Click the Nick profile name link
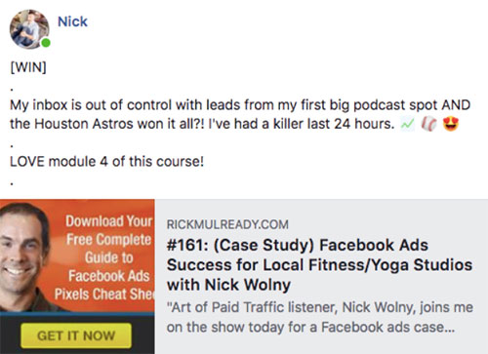488x354 pixels. (x=72, y=21)
